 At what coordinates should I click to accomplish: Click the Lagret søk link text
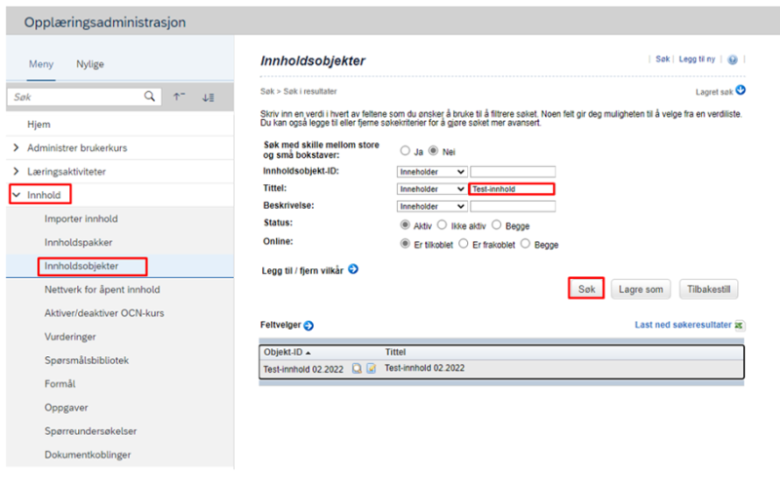pos(714,92)
